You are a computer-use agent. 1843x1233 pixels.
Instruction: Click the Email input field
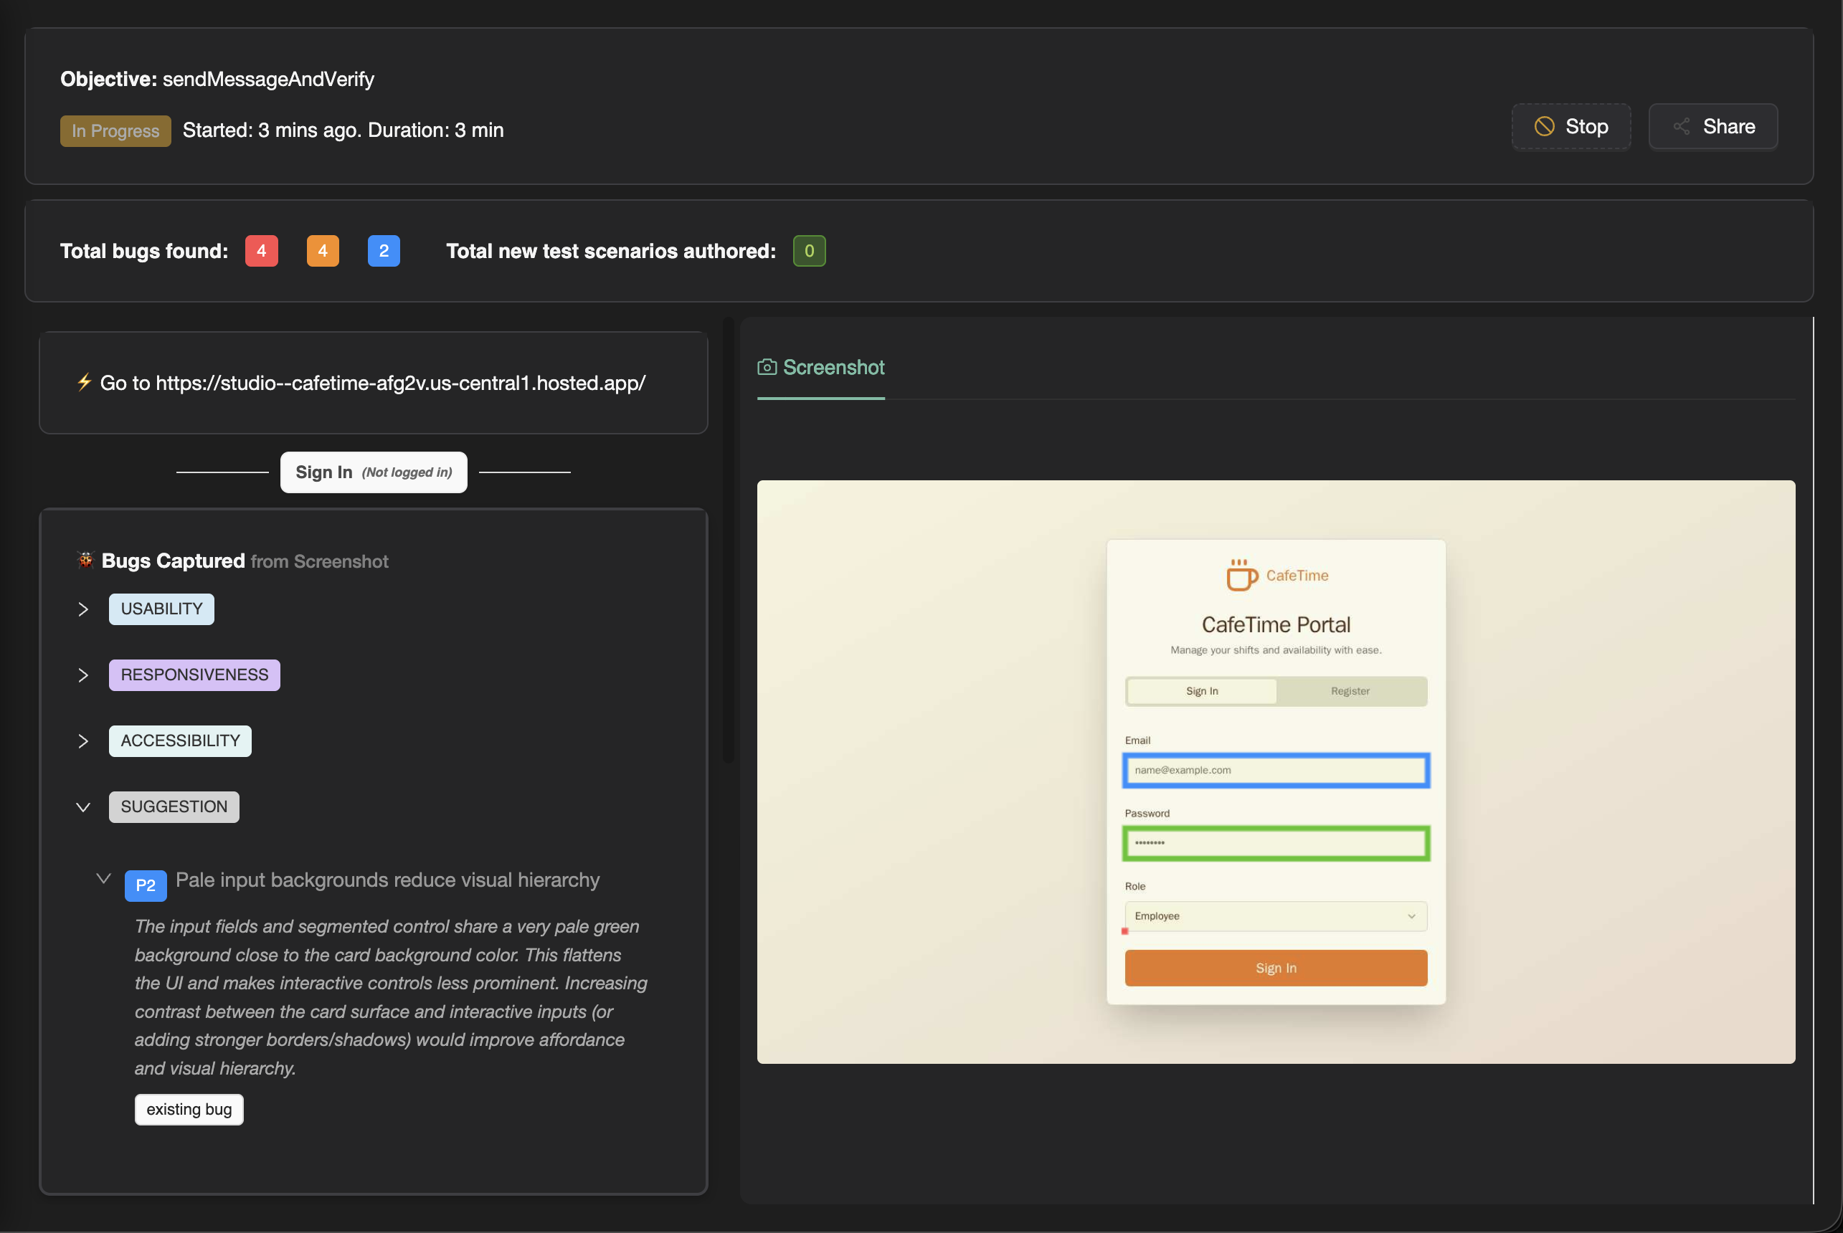click(1275, 771)
